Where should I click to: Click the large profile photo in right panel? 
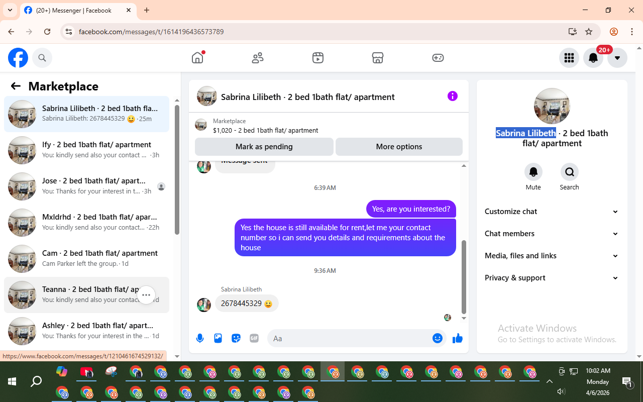click(552, 106)
